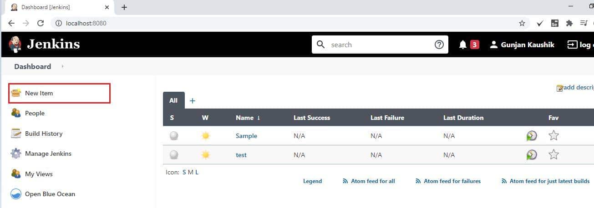Click the sunny weather icon for test
Viewport: 594px width, 208px height.
(205, 155)
